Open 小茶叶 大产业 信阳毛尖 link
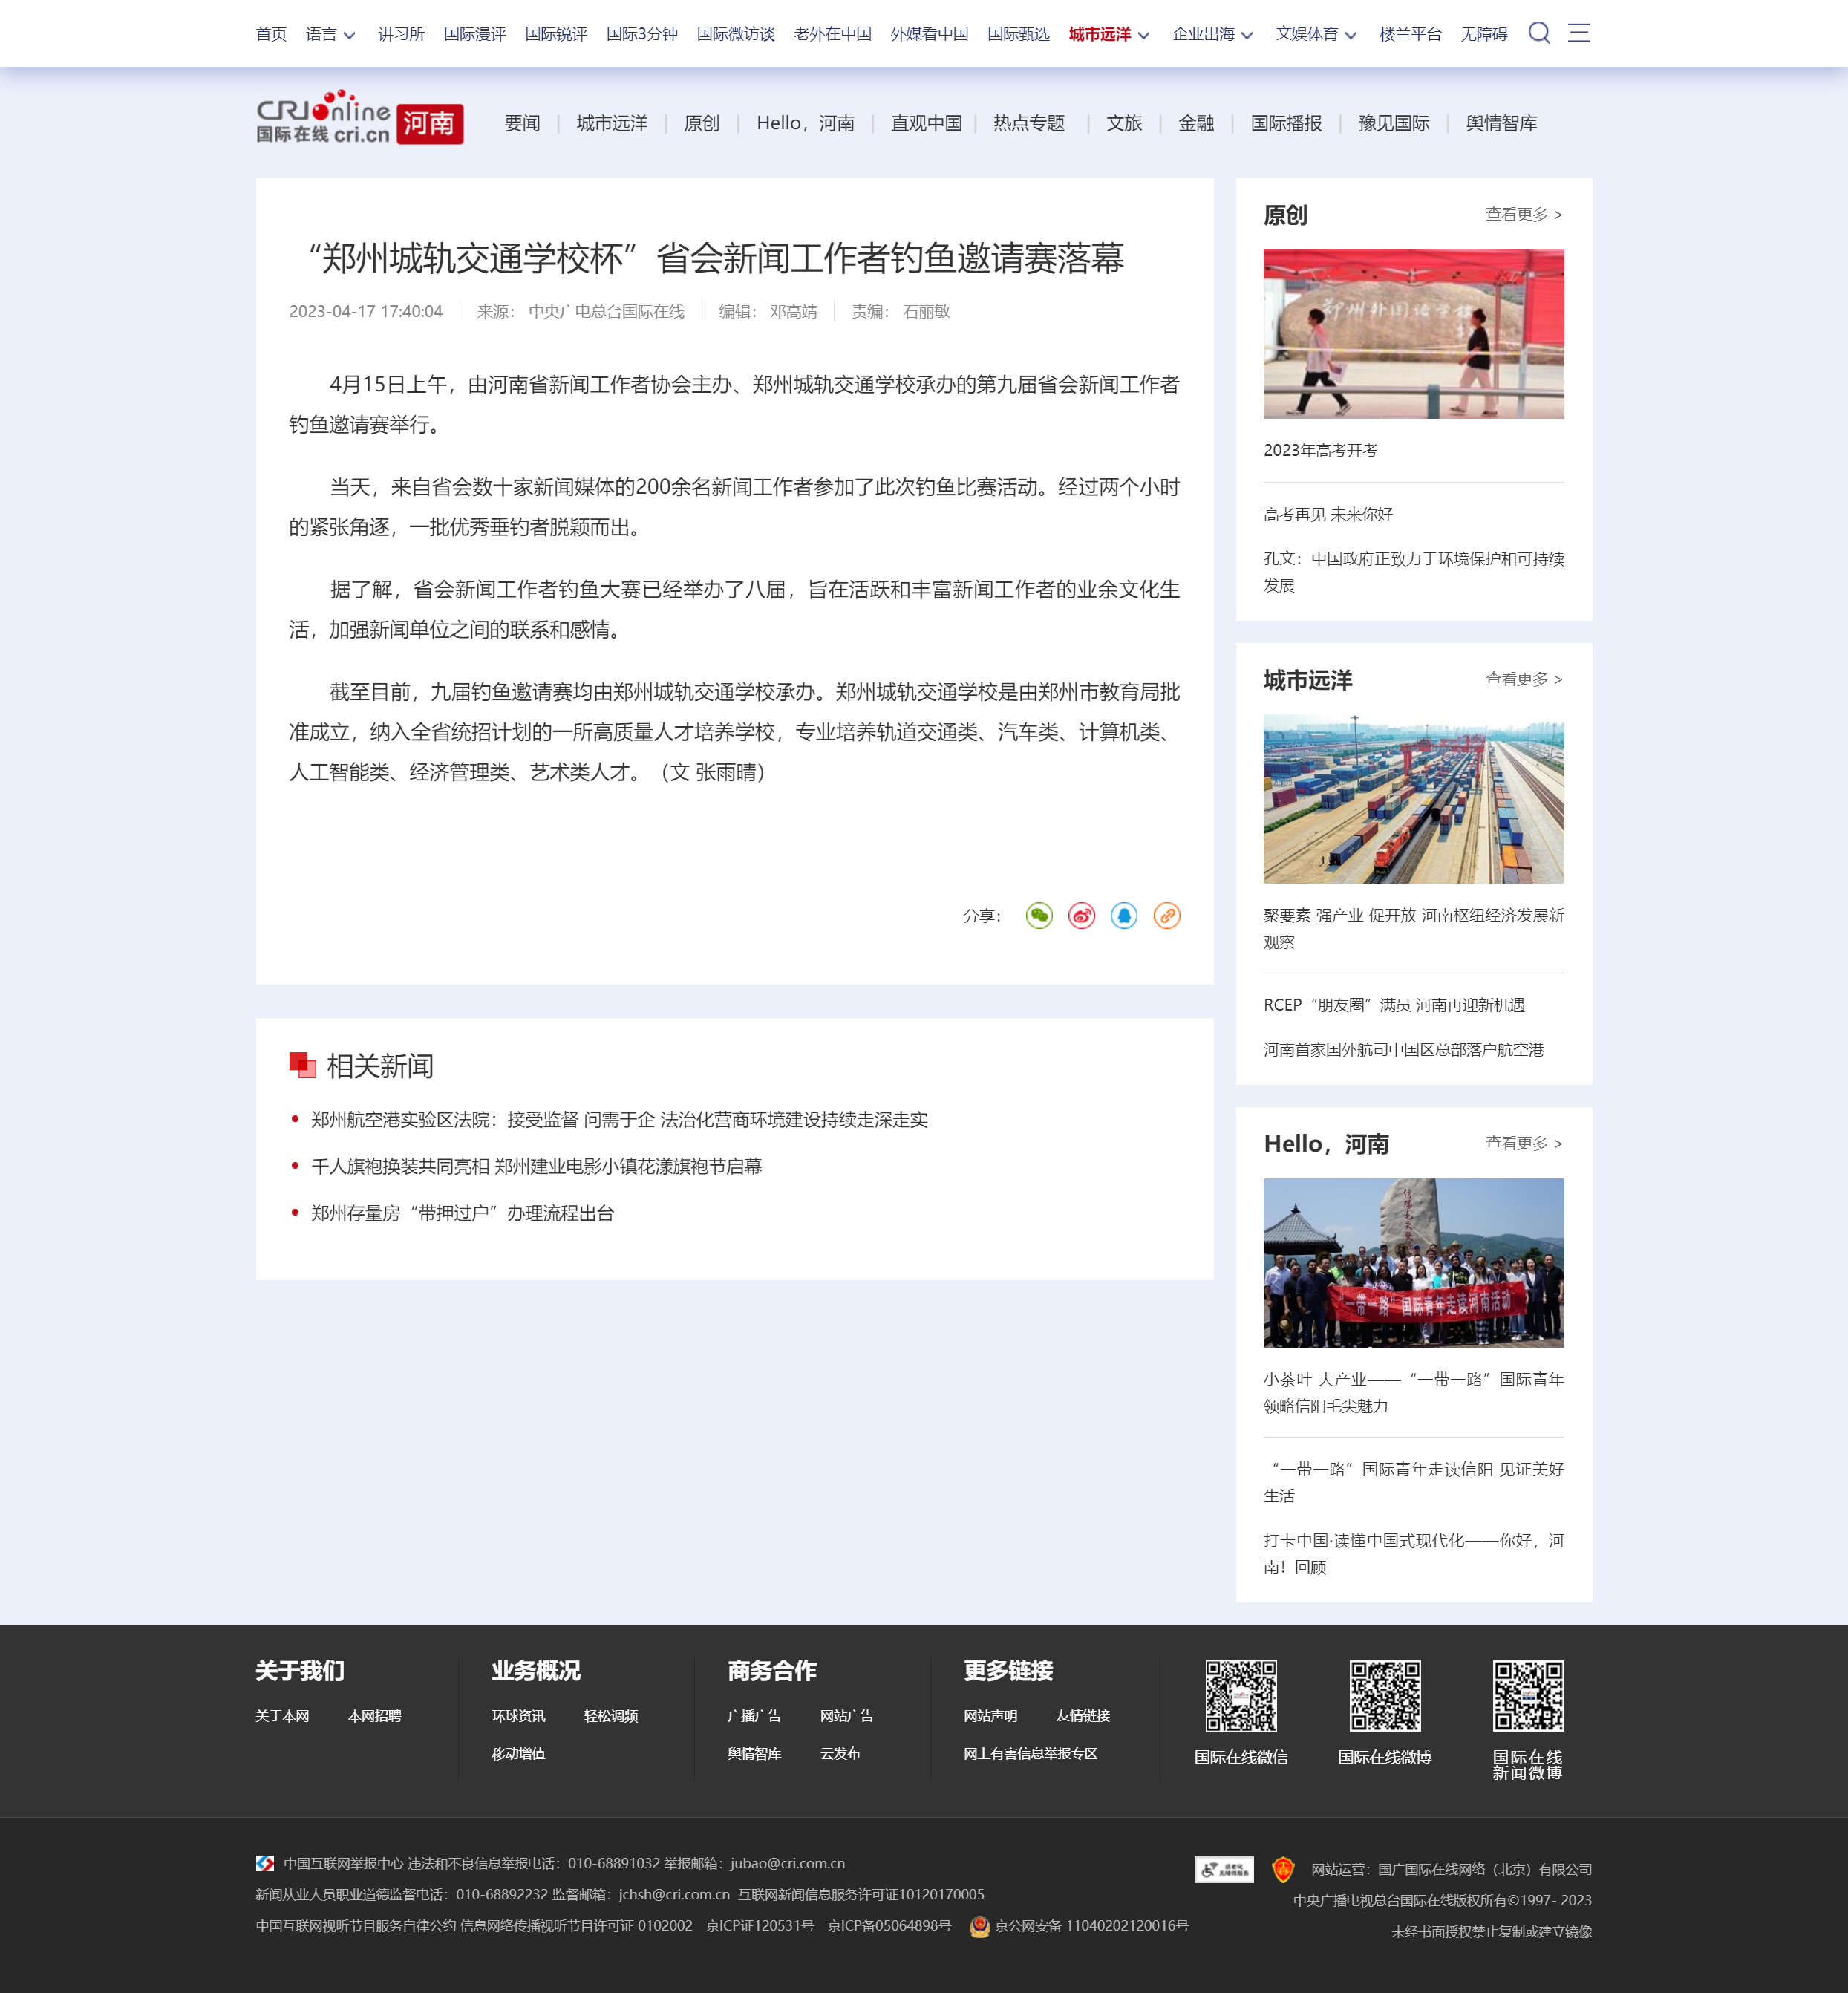Viewport: 1848px width, 1993px height. (1413, 1393)
